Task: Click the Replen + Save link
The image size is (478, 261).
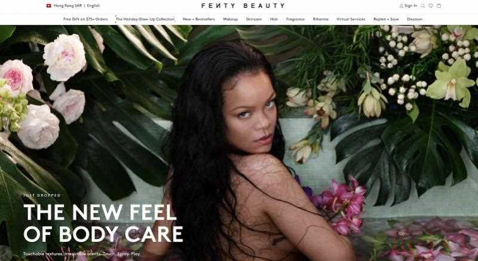Action: click(x=386, y=19)
